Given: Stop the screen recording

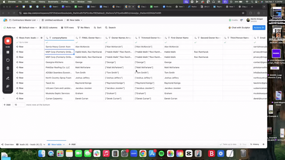Looking at the screenshot, I should pos(8,41).
